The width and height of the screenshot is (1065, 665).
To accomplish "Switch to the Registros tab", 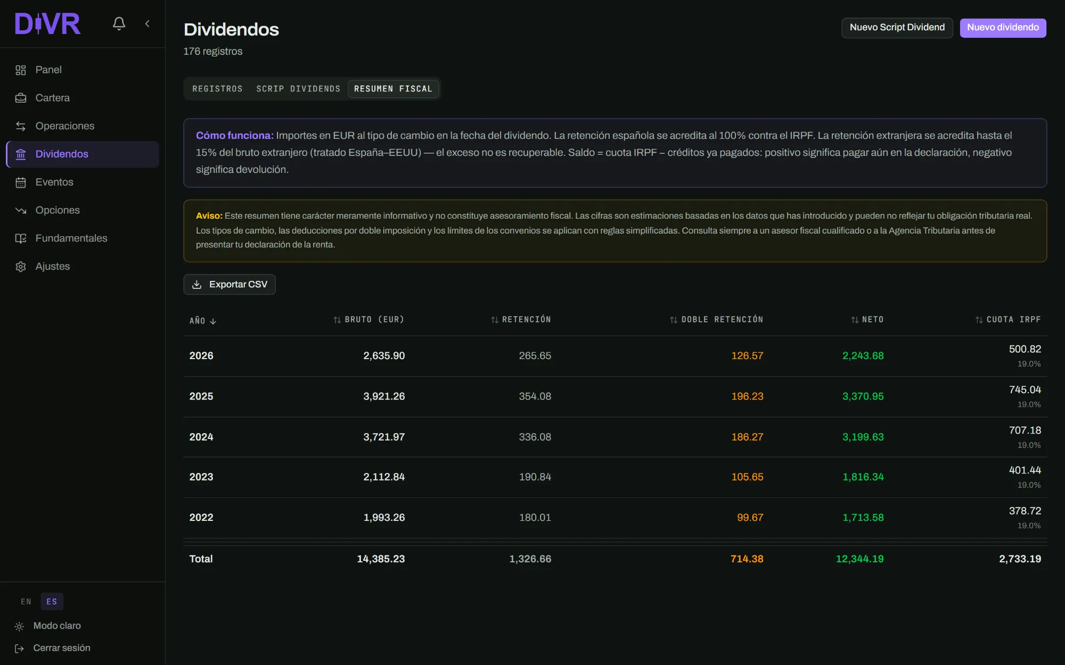I will coord(217,89).
